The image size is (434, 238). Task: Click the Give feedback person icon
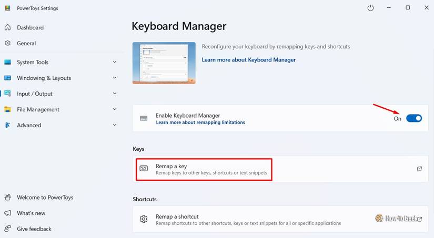[x=8, y=229]
